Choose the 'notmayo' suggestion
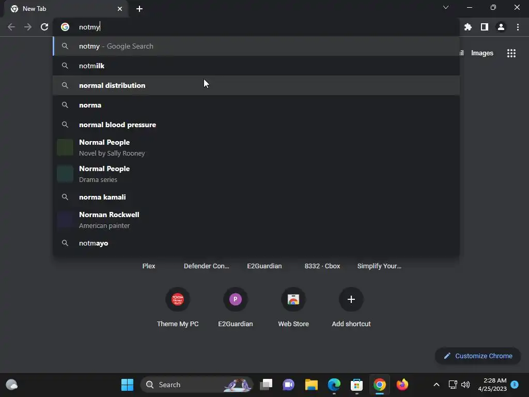The image size is (529, 397). [256, 243]
